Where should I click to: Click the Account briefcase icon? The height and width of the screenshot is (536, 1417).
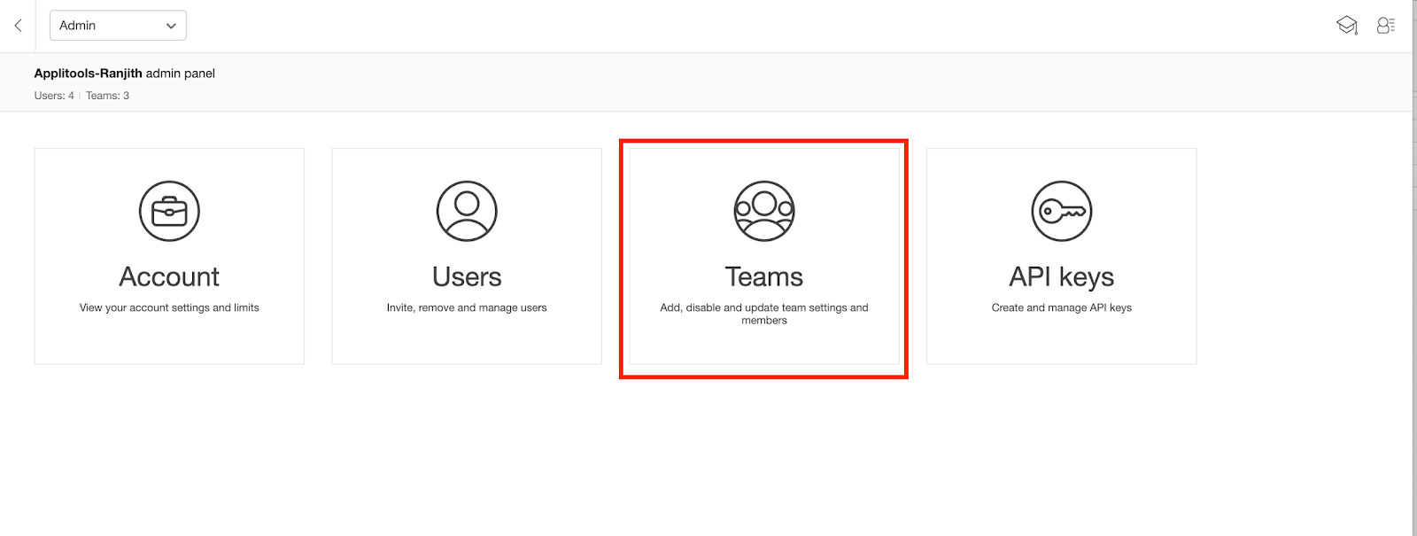point(169,212)
